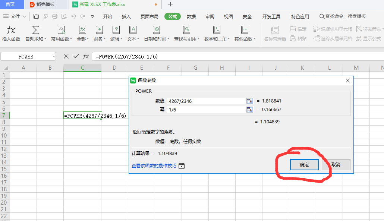Click the Insert Function (插入函数) icon
The width and height of the screenshot is (384, 221).
tap(11, 30)
